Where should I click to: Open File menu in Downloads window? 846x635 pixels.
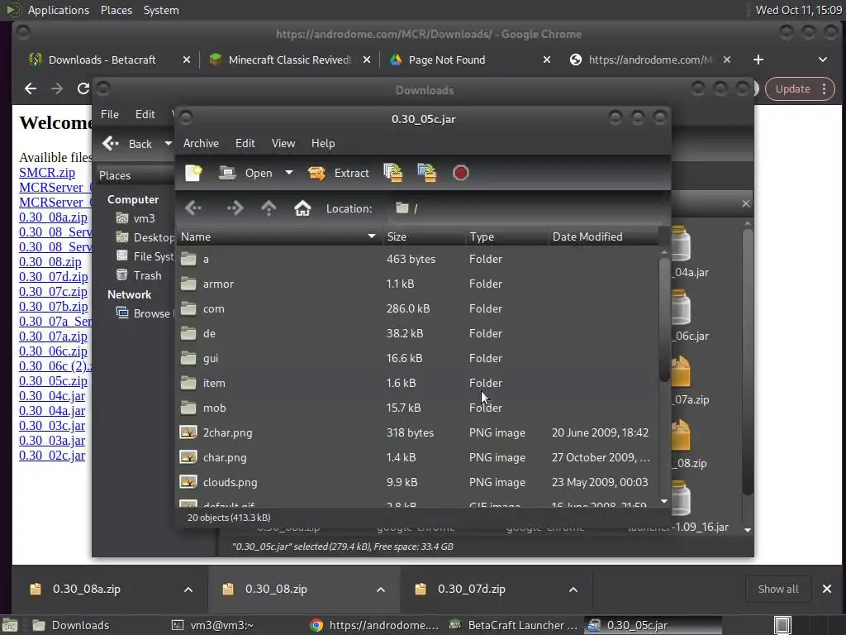[x=110, y=114]
